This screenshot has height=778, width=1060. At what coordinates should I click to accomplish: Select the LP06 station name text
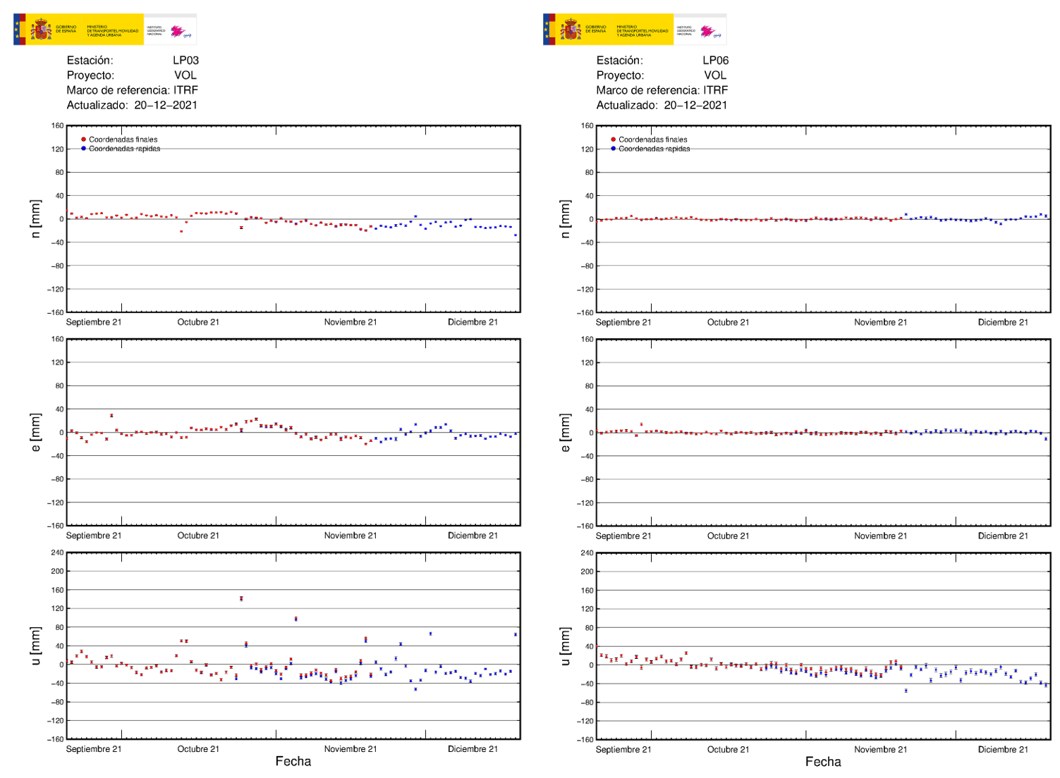(715, 61)
